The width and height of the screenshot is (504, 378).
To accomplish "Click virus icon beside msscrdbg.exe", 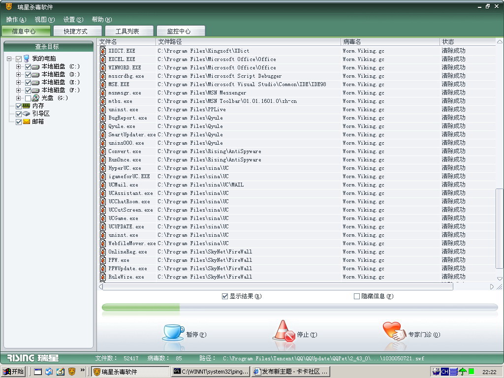I will pyautogui.click(x=103, y=76).
